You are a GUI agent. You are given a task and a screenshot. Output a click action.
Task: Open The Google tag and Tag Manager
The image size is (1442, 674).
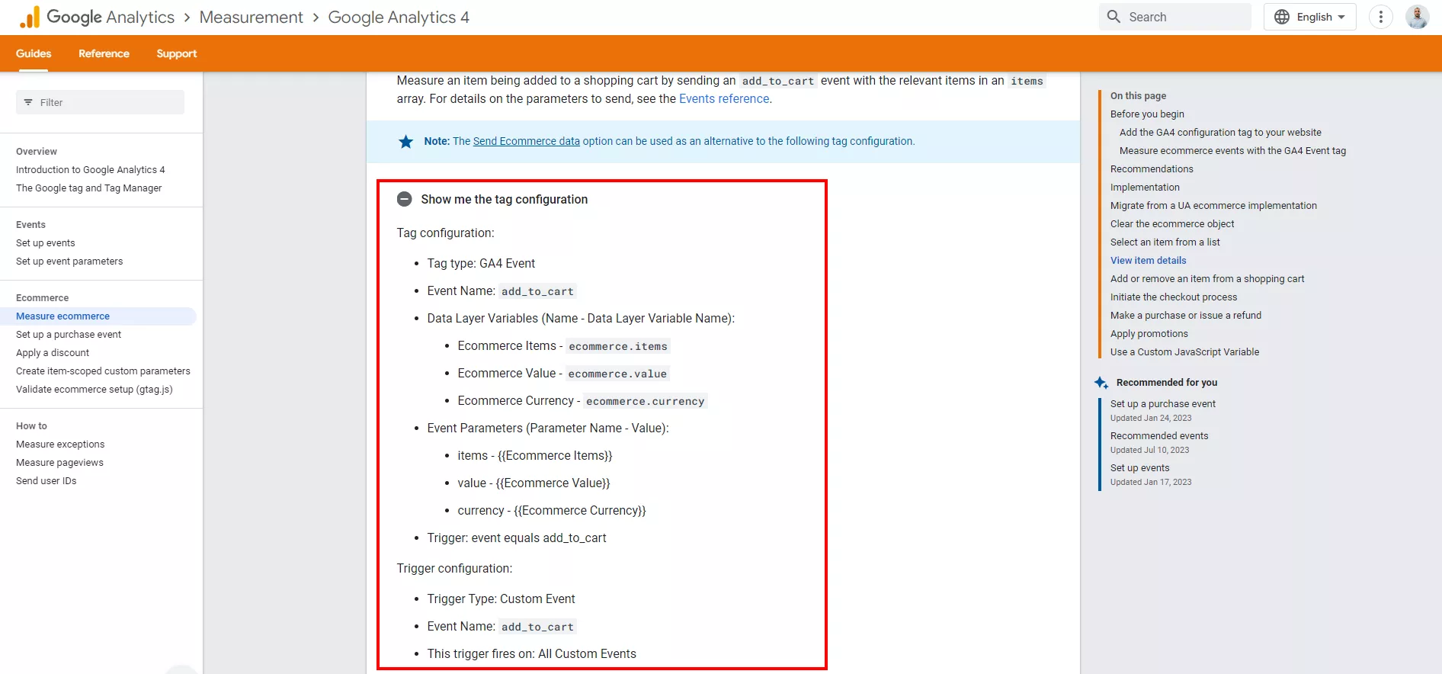[x=89, y=188]
